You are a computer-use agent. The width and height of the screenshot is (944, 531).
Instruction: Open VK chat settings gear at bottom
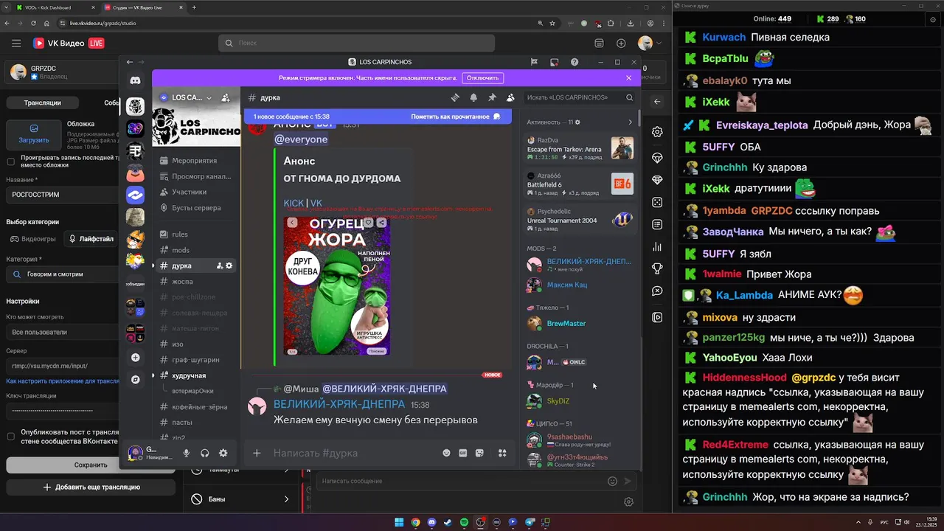pyautogui.click(x=628, y=502)
